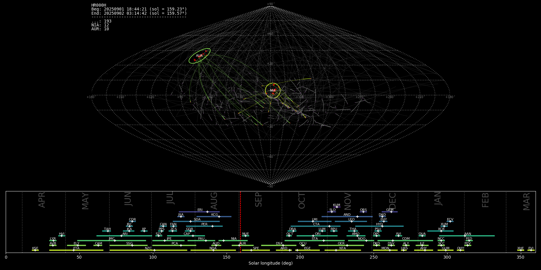Click the '...: 193' count line
Viewport: 541px width, 270px height.
[101, 21]
